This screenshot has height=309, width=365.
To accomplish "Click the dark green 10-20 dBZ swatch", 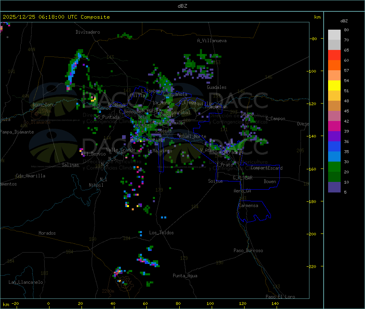I will 334,177.
